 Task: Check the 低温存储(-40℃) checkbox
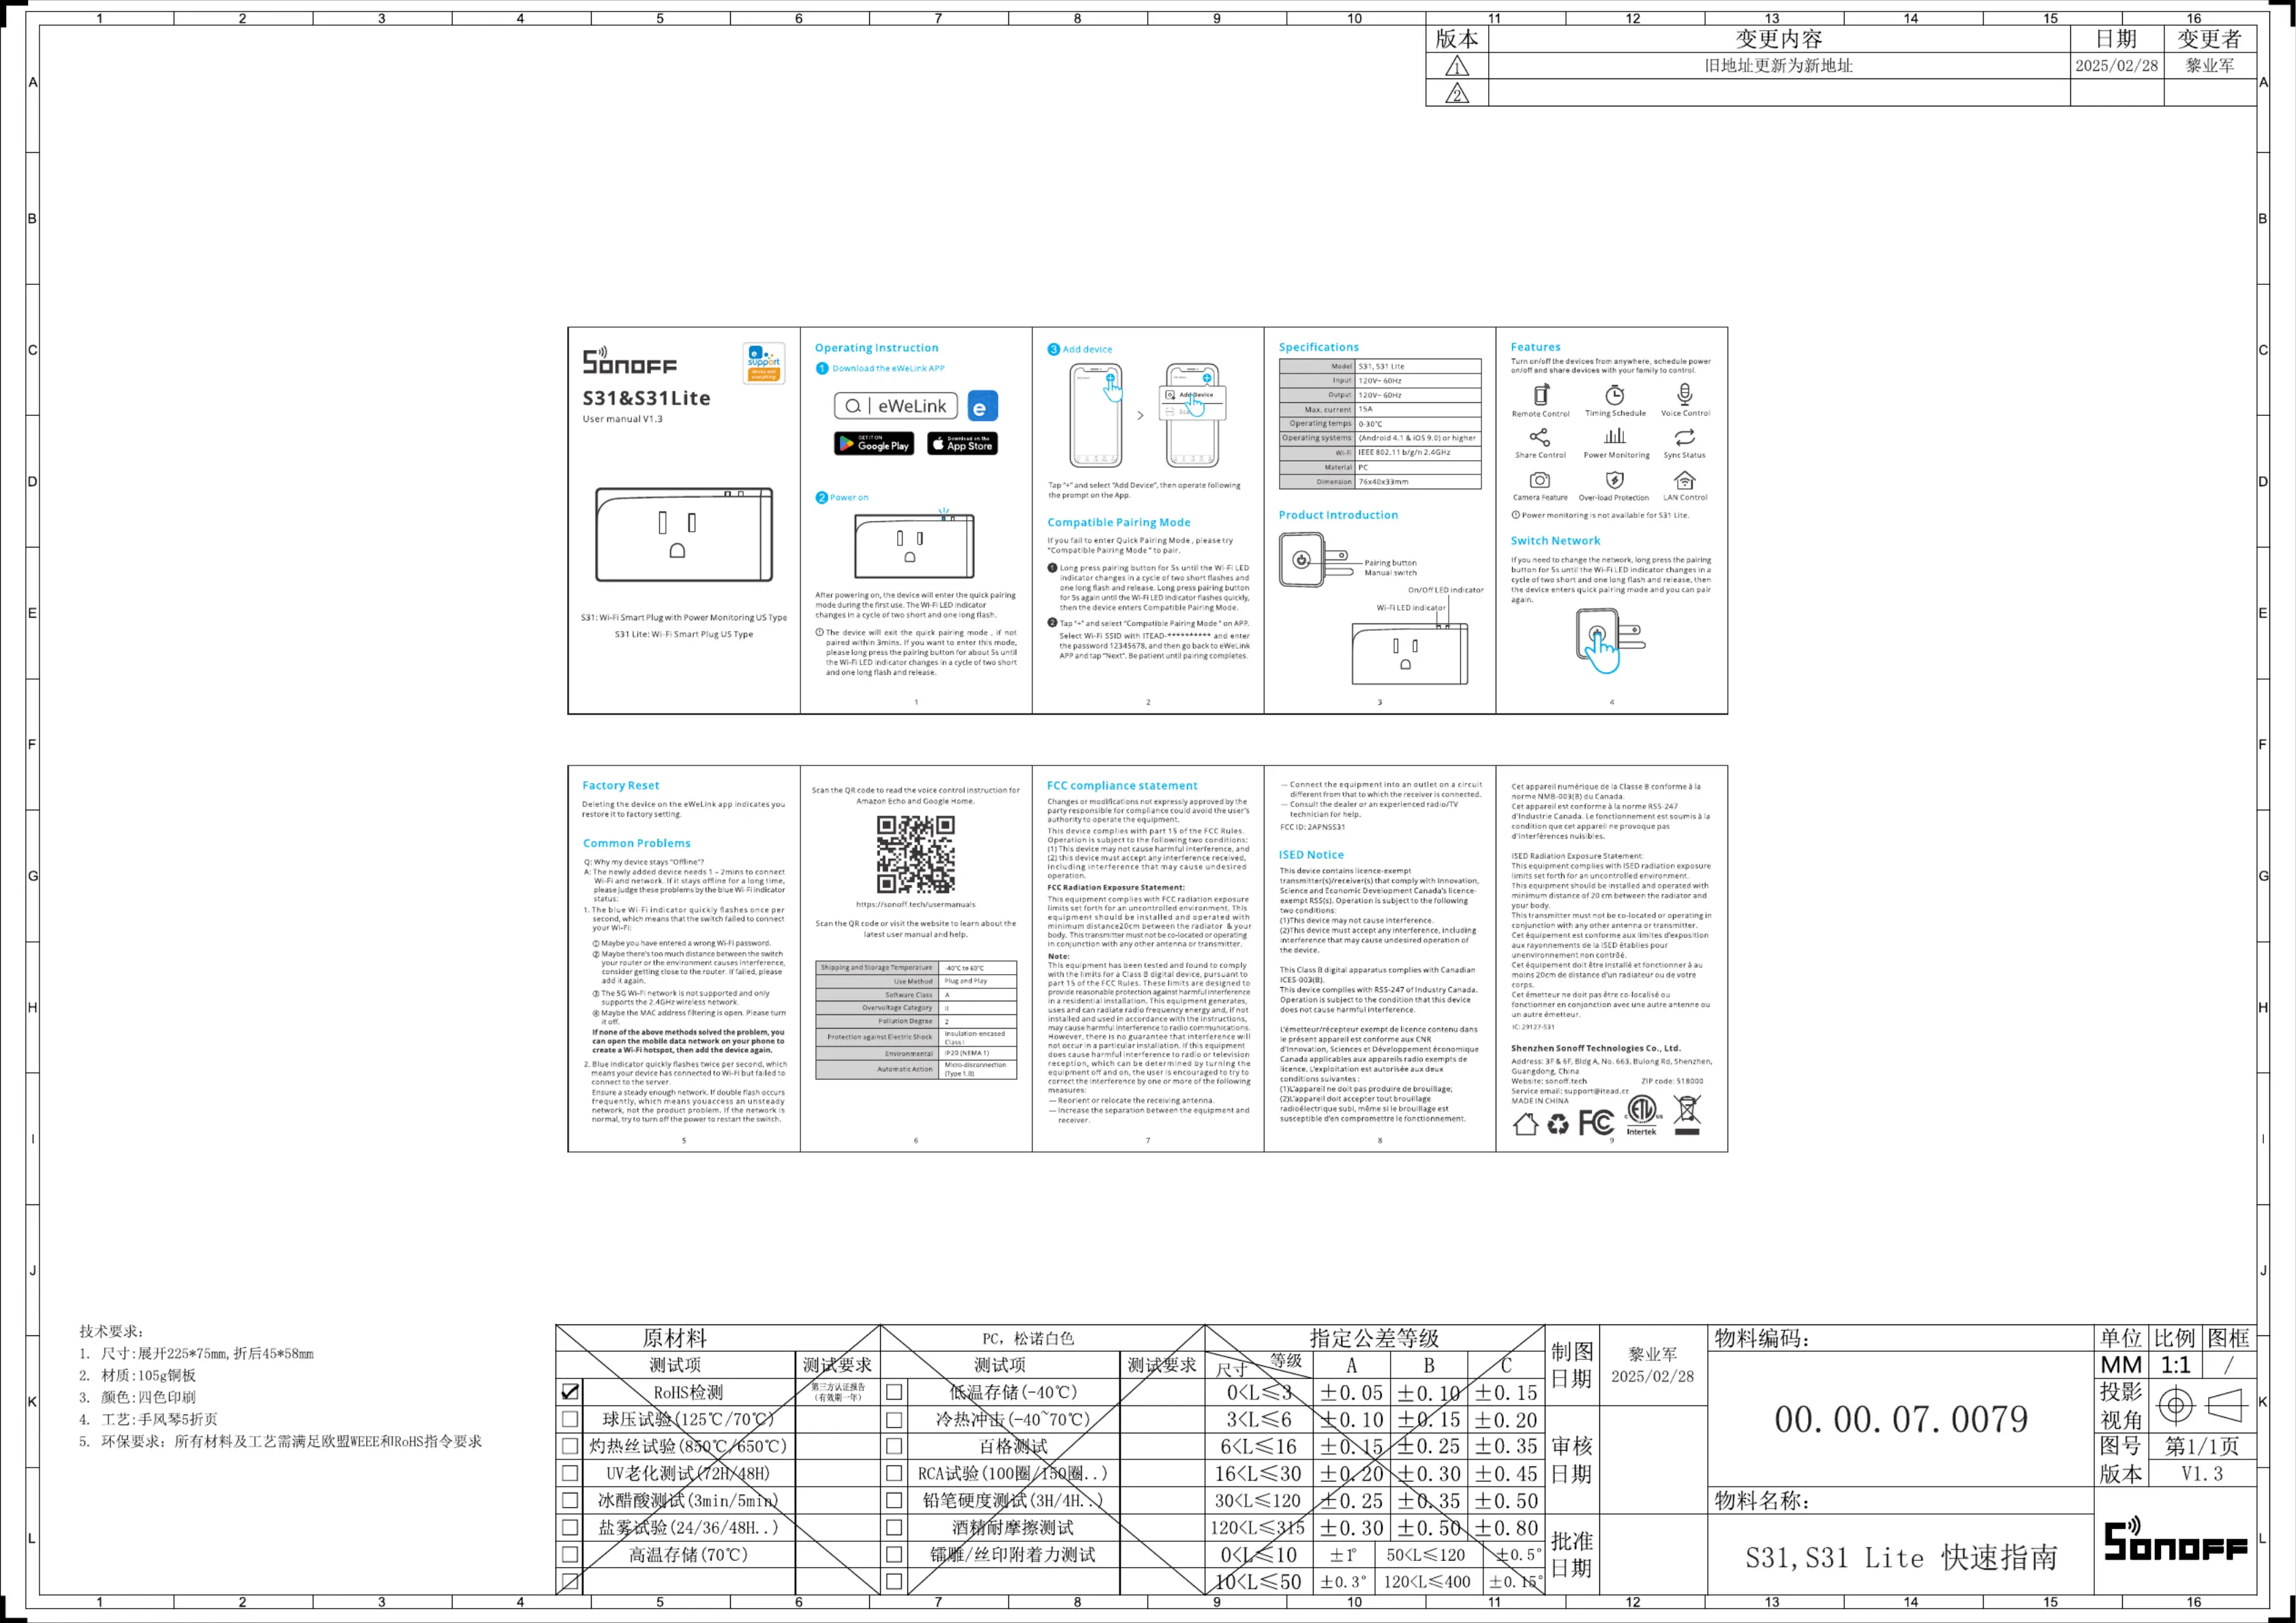tap(894, 1392)
